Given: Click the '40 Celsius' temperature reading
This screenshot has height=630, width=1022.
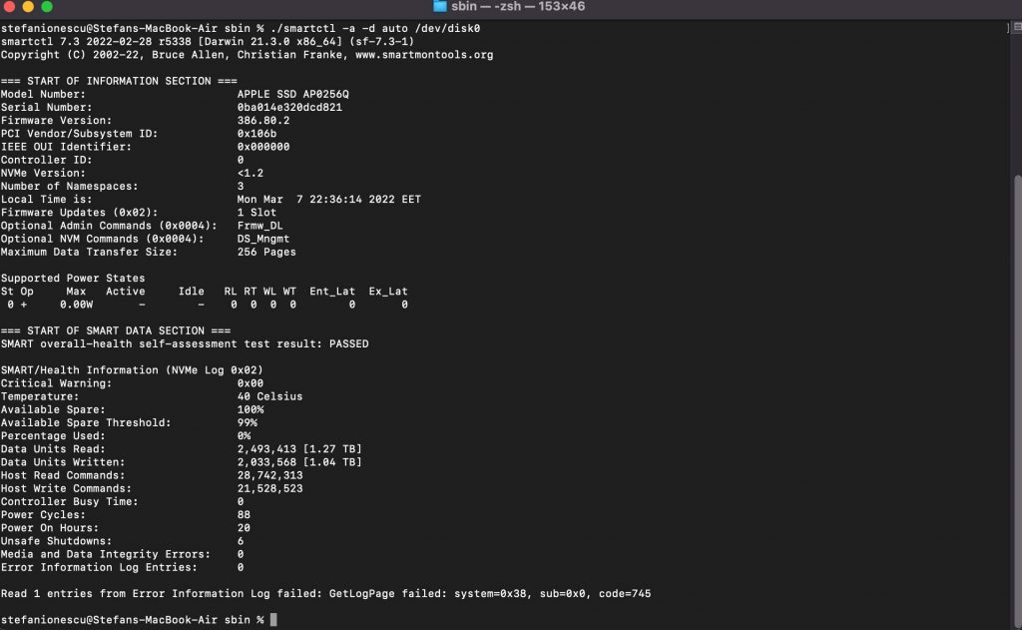Looking at the screenshot, I should (269, 396).
